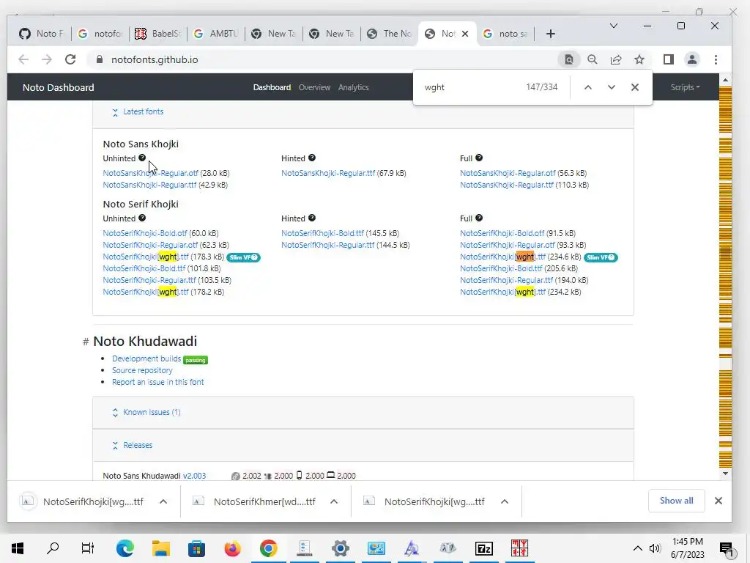Click the address bar URL notofonts.github.io
Image resolution: width=750 pixels, height=563 pixels.
point(155,59)
